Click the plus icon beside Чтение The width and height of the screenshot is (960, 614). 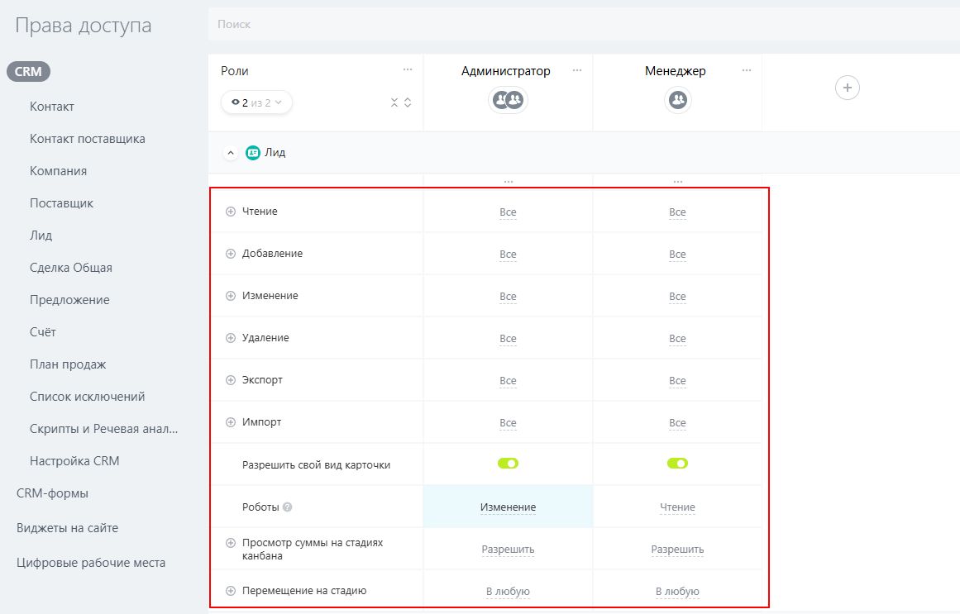pyautogui.click(x=231, y=212)
